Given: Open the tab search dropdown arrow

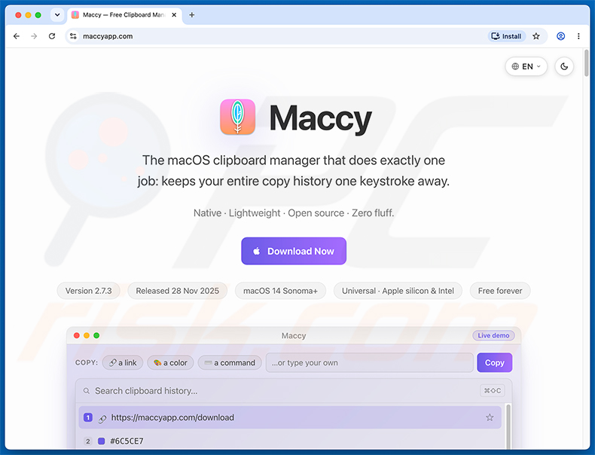Looking at the screenshot, I should coord(57,15).
